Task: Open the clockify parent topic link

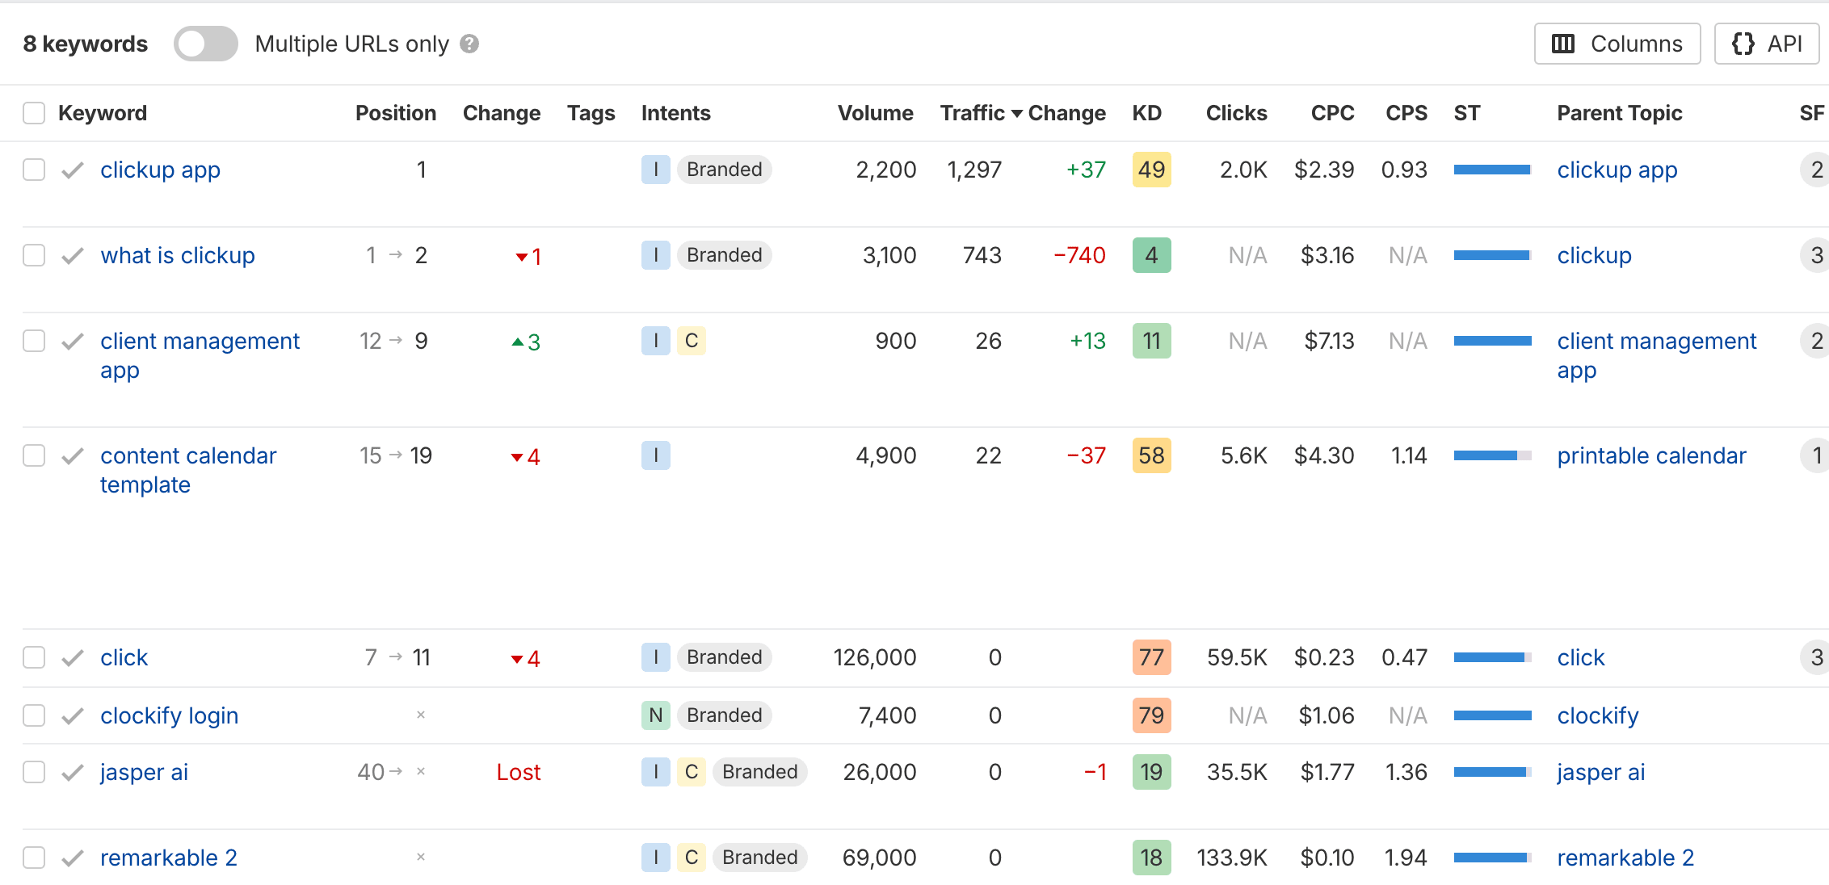Action: point(1598,715)
